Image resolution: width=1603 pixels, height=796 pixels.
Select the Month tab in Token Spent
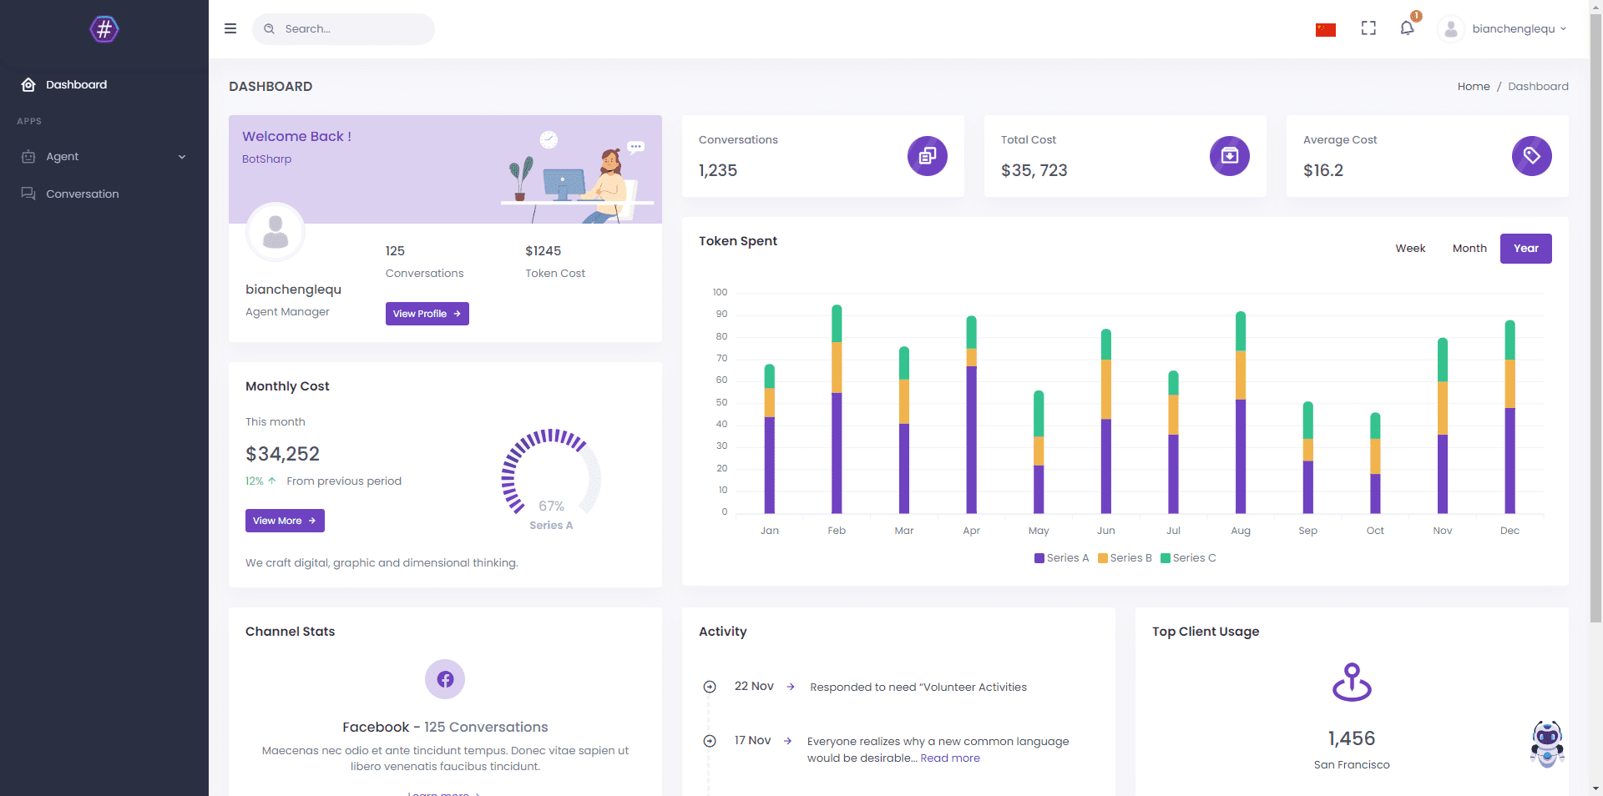pyautogui.click(x=1469, y=249)
